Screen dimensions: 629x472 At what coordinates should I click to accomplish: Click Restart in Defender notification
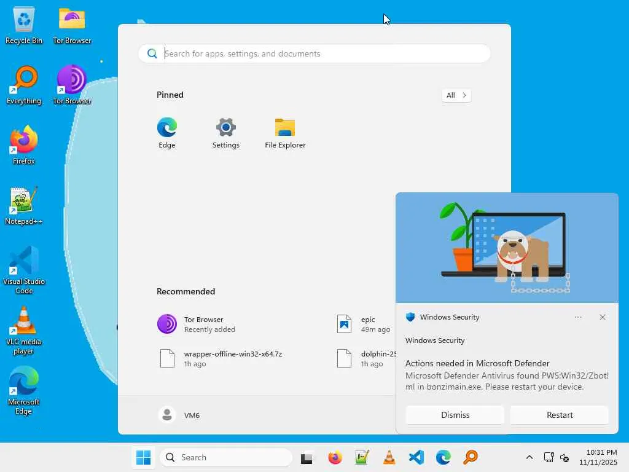(560, 415)
